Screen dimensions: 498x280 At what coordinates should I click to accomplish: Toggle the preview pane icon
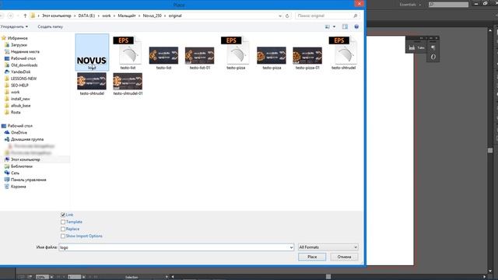(x=345, y=26)
